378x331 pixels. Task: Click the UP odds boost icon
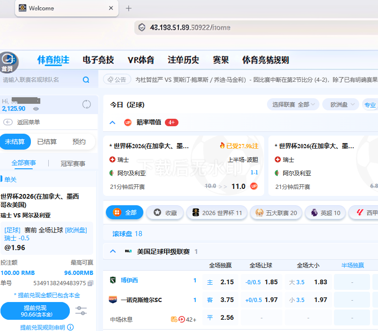(x=128, y=122)
